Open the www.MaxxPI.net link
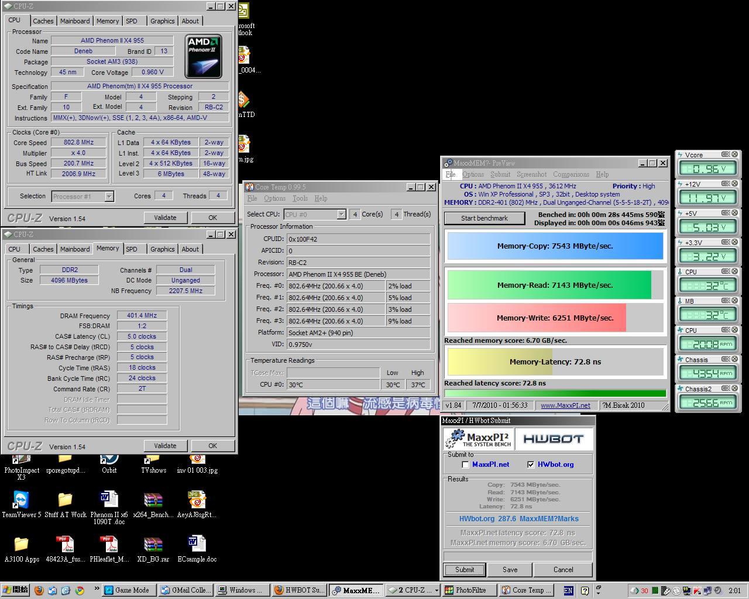This screenshot has height=599, width=749. click(565, 405)
